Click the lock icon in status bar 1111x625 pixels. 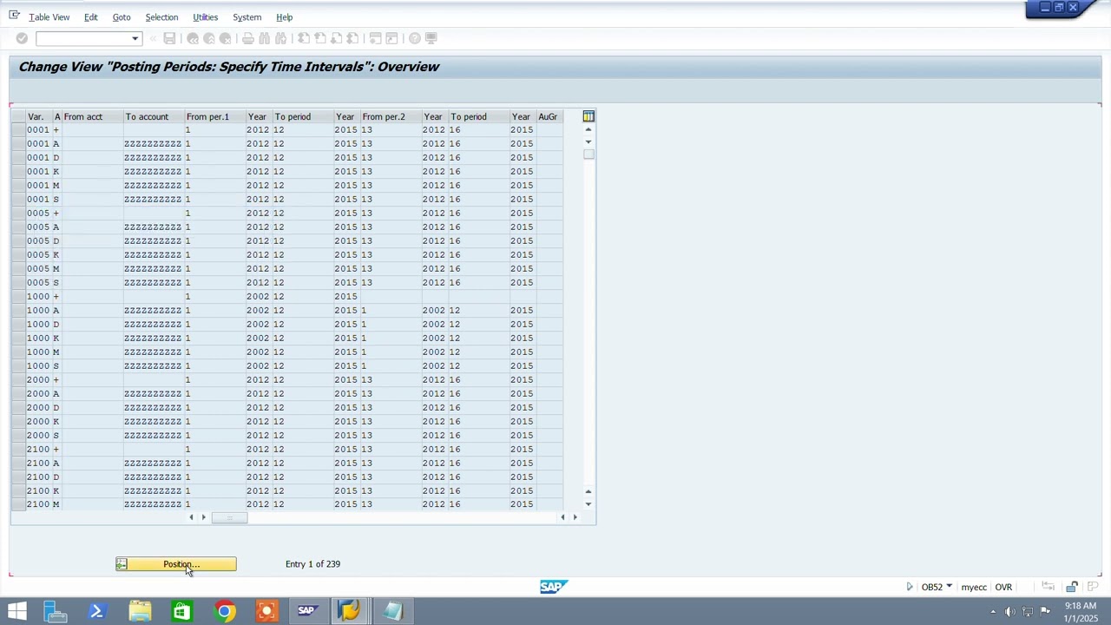coord(1072,587)
